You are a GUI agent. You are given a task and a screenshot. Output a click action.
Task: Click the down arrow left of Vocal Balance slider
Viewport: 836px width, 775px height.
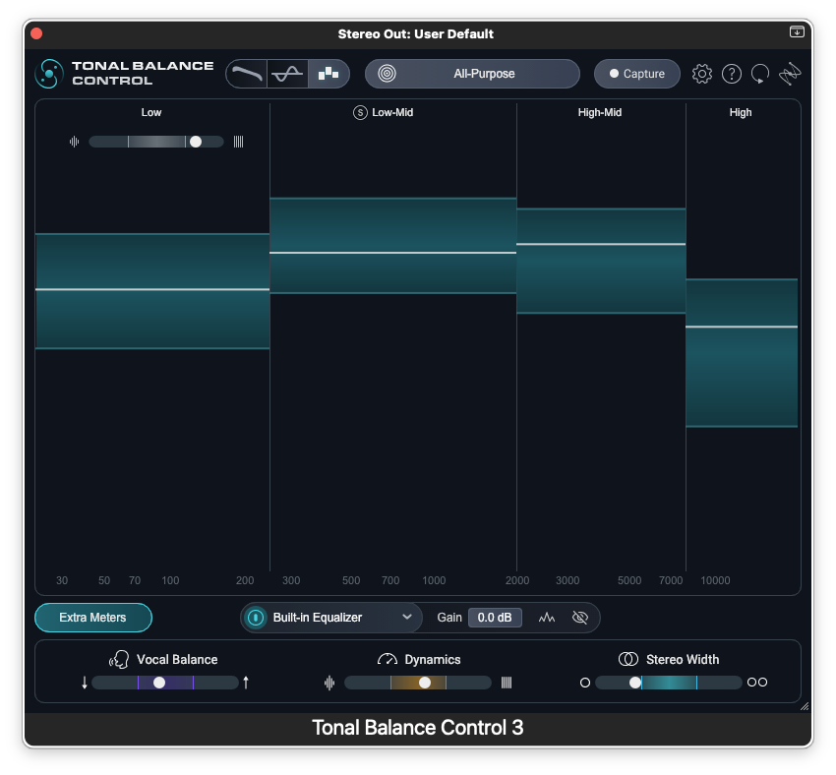(85, 683)
